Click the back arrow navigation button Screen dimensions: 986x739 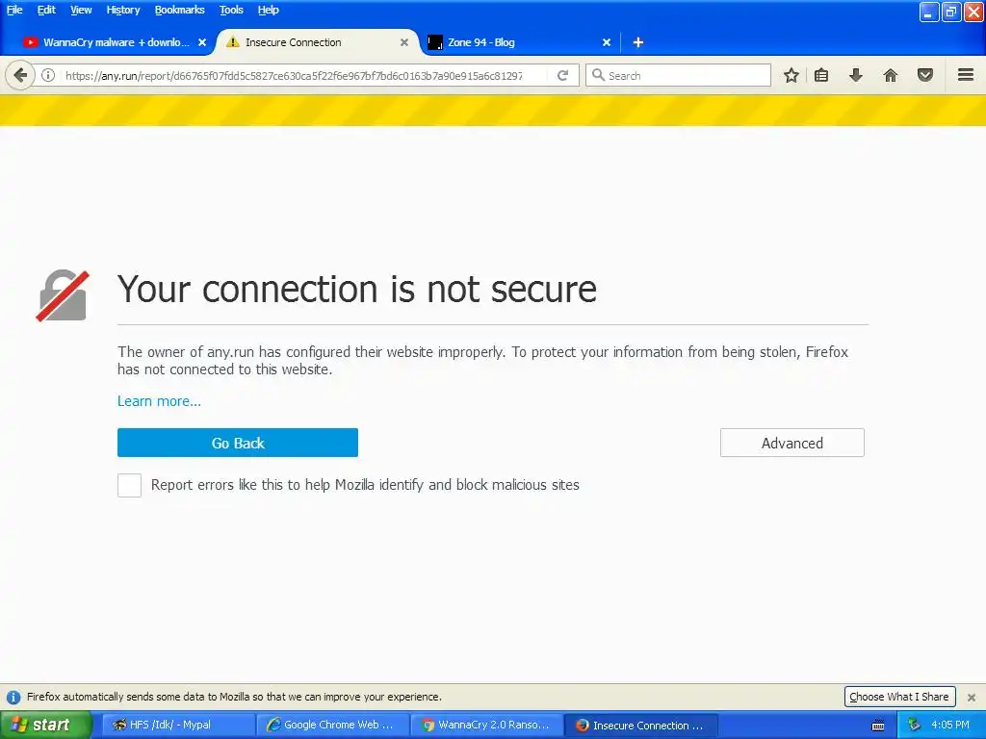(x=20, y=76)
